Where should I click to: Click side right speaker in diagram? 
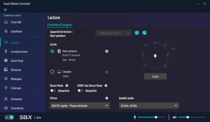pyautogui.click(x=168, y=55)
